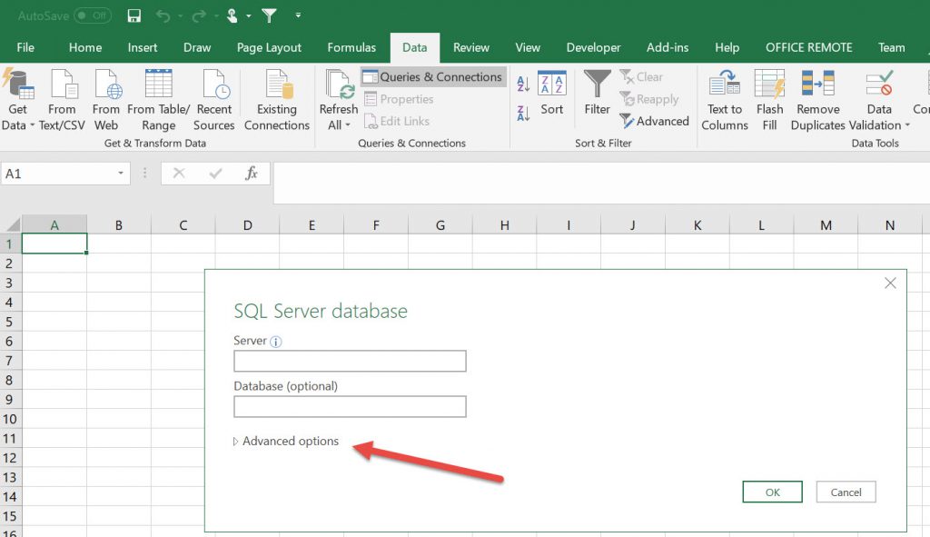
Task: Click the Remove Duplicates icon
Action: [x=817, y=85]
